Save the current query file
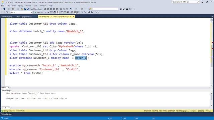Viewport: 214px width, 120px height. [x=25, y=9]
